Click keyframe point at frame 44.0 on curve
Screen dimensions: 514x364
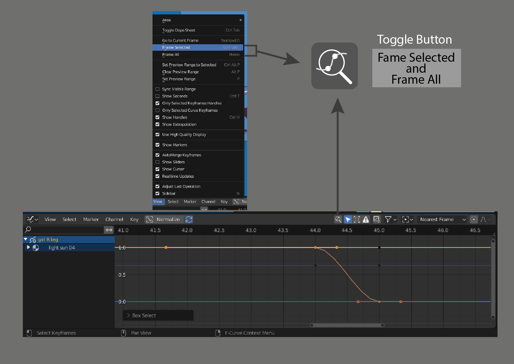click(315, 247)
